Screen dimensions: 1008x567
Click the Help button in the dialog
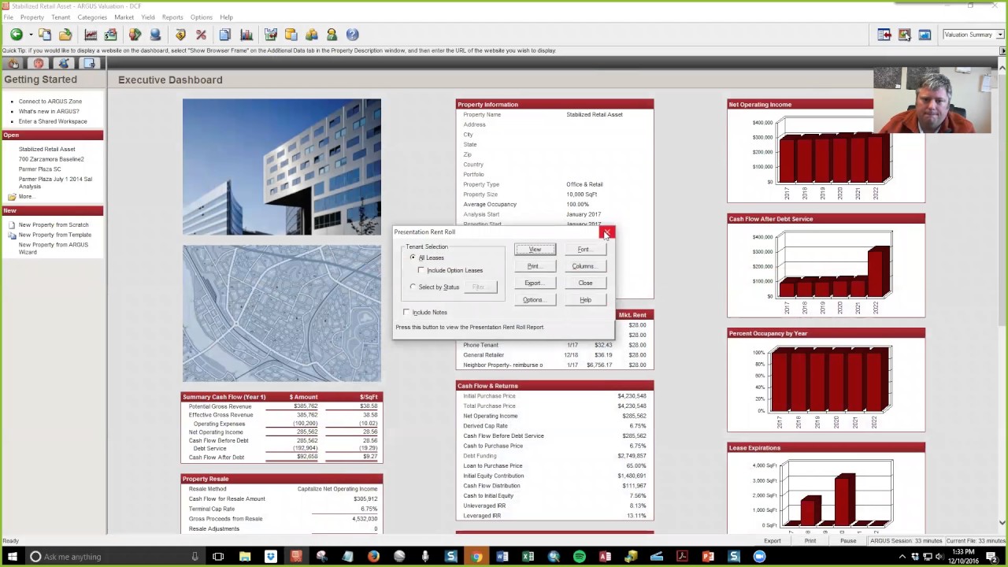[585, 300]
